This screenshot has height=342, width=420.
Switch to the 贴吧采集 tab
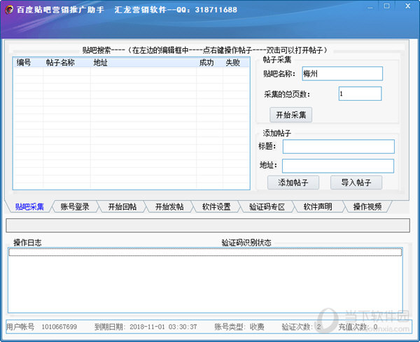pyautogui.click(x=29, y=206)
